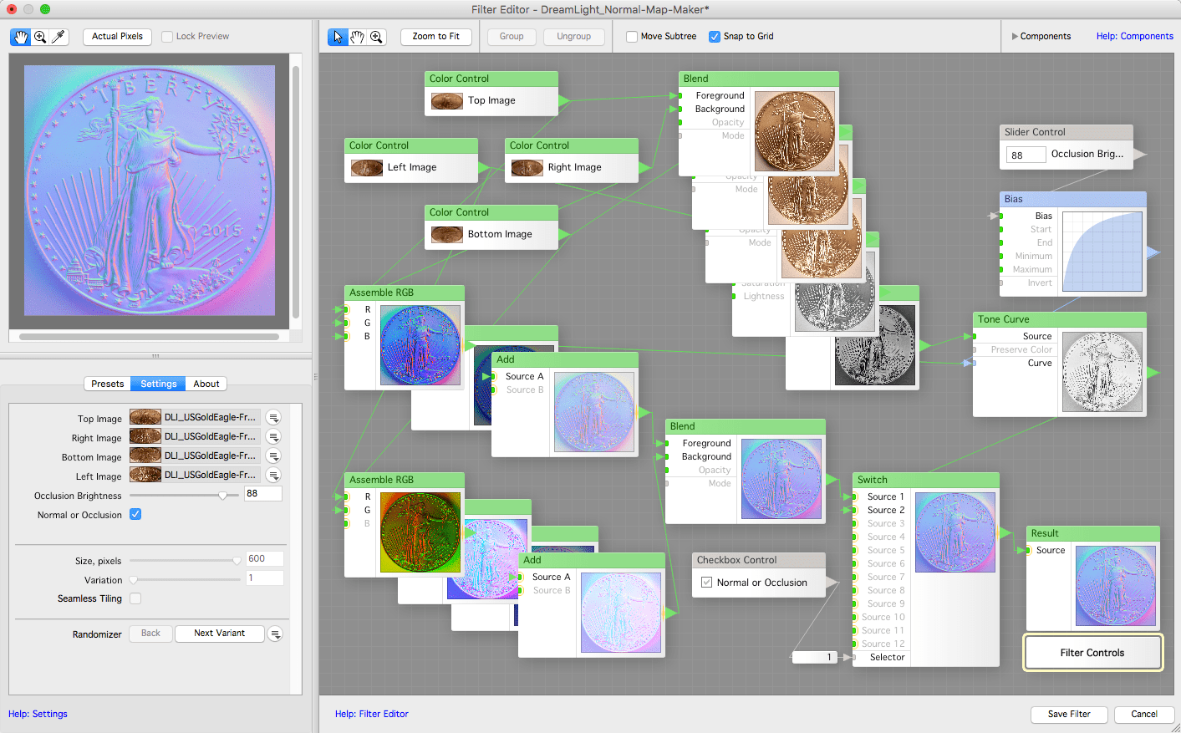Select the zoom tool in the filter editor toolbar
This screenshot has height=733, width=1181.
point(376,37)
